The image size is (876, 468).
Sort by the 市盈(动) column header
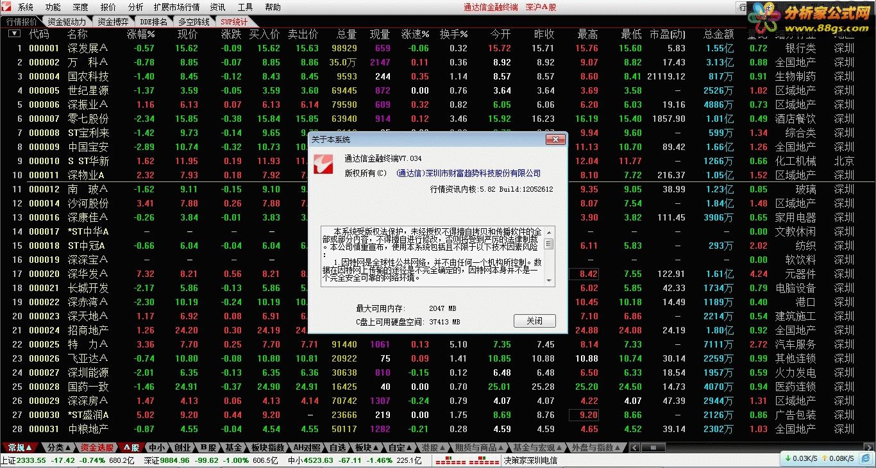668,34
